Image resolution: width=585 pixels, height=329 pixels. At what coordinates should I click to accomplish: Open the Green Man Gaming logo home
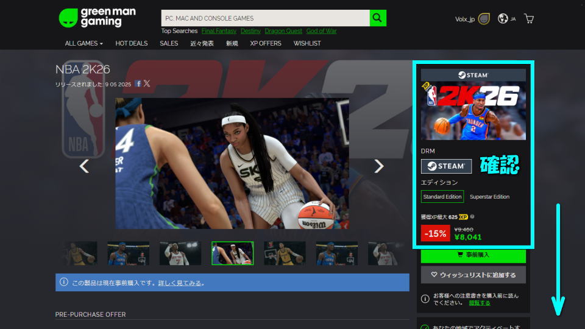[97, 18]
